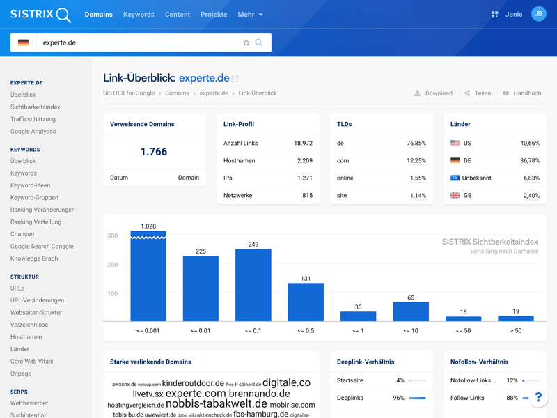Viewport: 557px width, 418px height.
Task: Click the Teilen share option
Action: click(x=478, y=93)
